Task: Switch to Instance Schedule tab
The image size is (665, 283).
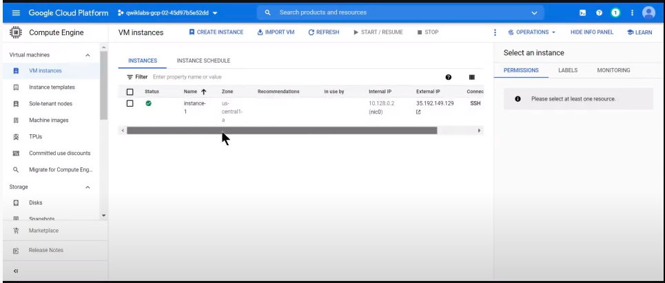Action: [203, 61]
